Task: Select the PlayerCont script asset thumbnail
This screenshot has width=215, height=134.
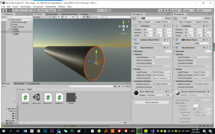Action: (48, 97)
